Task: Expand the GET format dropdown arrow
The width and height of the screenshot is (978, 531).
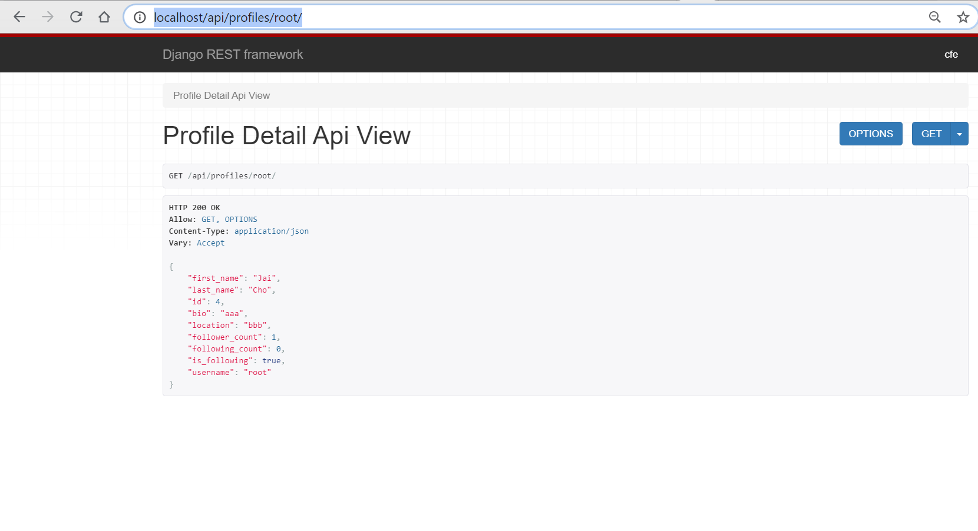Action: [x=960, y=134]
